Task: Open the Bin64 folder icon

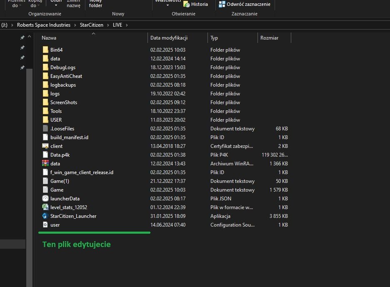Action: coord(45,50)
